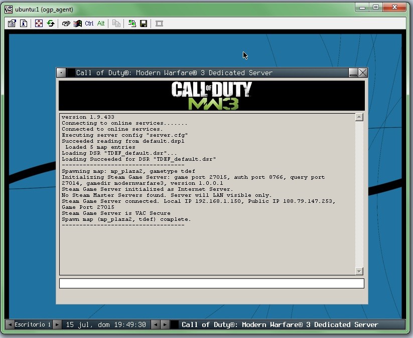Click taskbar next-window arrow beside clock

pyautogui.click(x=165, y=324)
